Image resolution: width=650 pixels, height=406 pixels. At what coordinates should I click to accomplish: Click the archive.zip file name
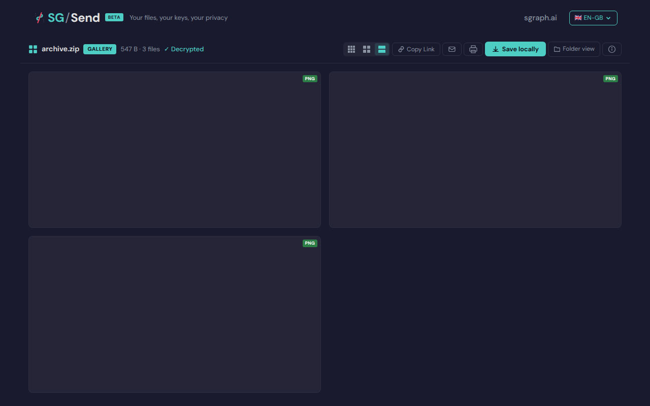60,49
